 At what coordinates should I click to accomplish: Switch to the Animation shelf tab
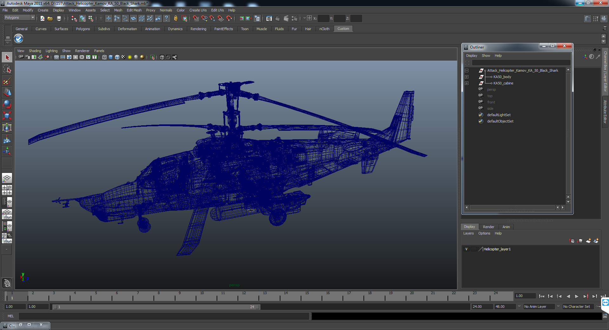tap(153, 29)
